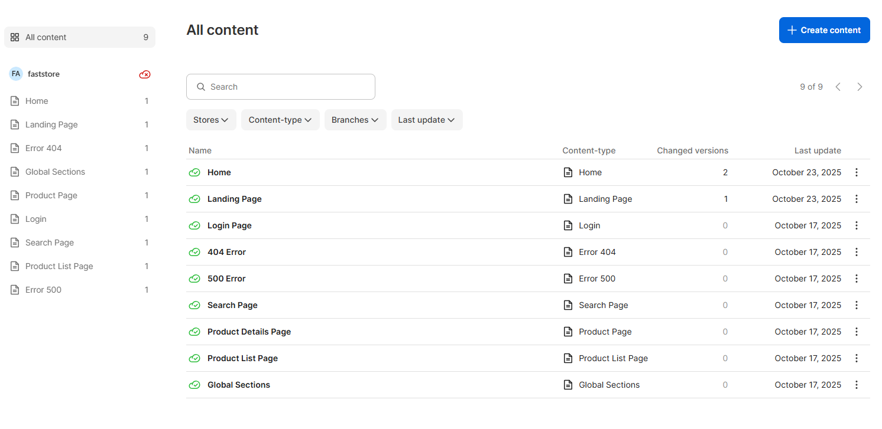Viewport: 882px width, 429px height.
Task: Open the Landing Page content entry
Action: click(x=235, y=199)
